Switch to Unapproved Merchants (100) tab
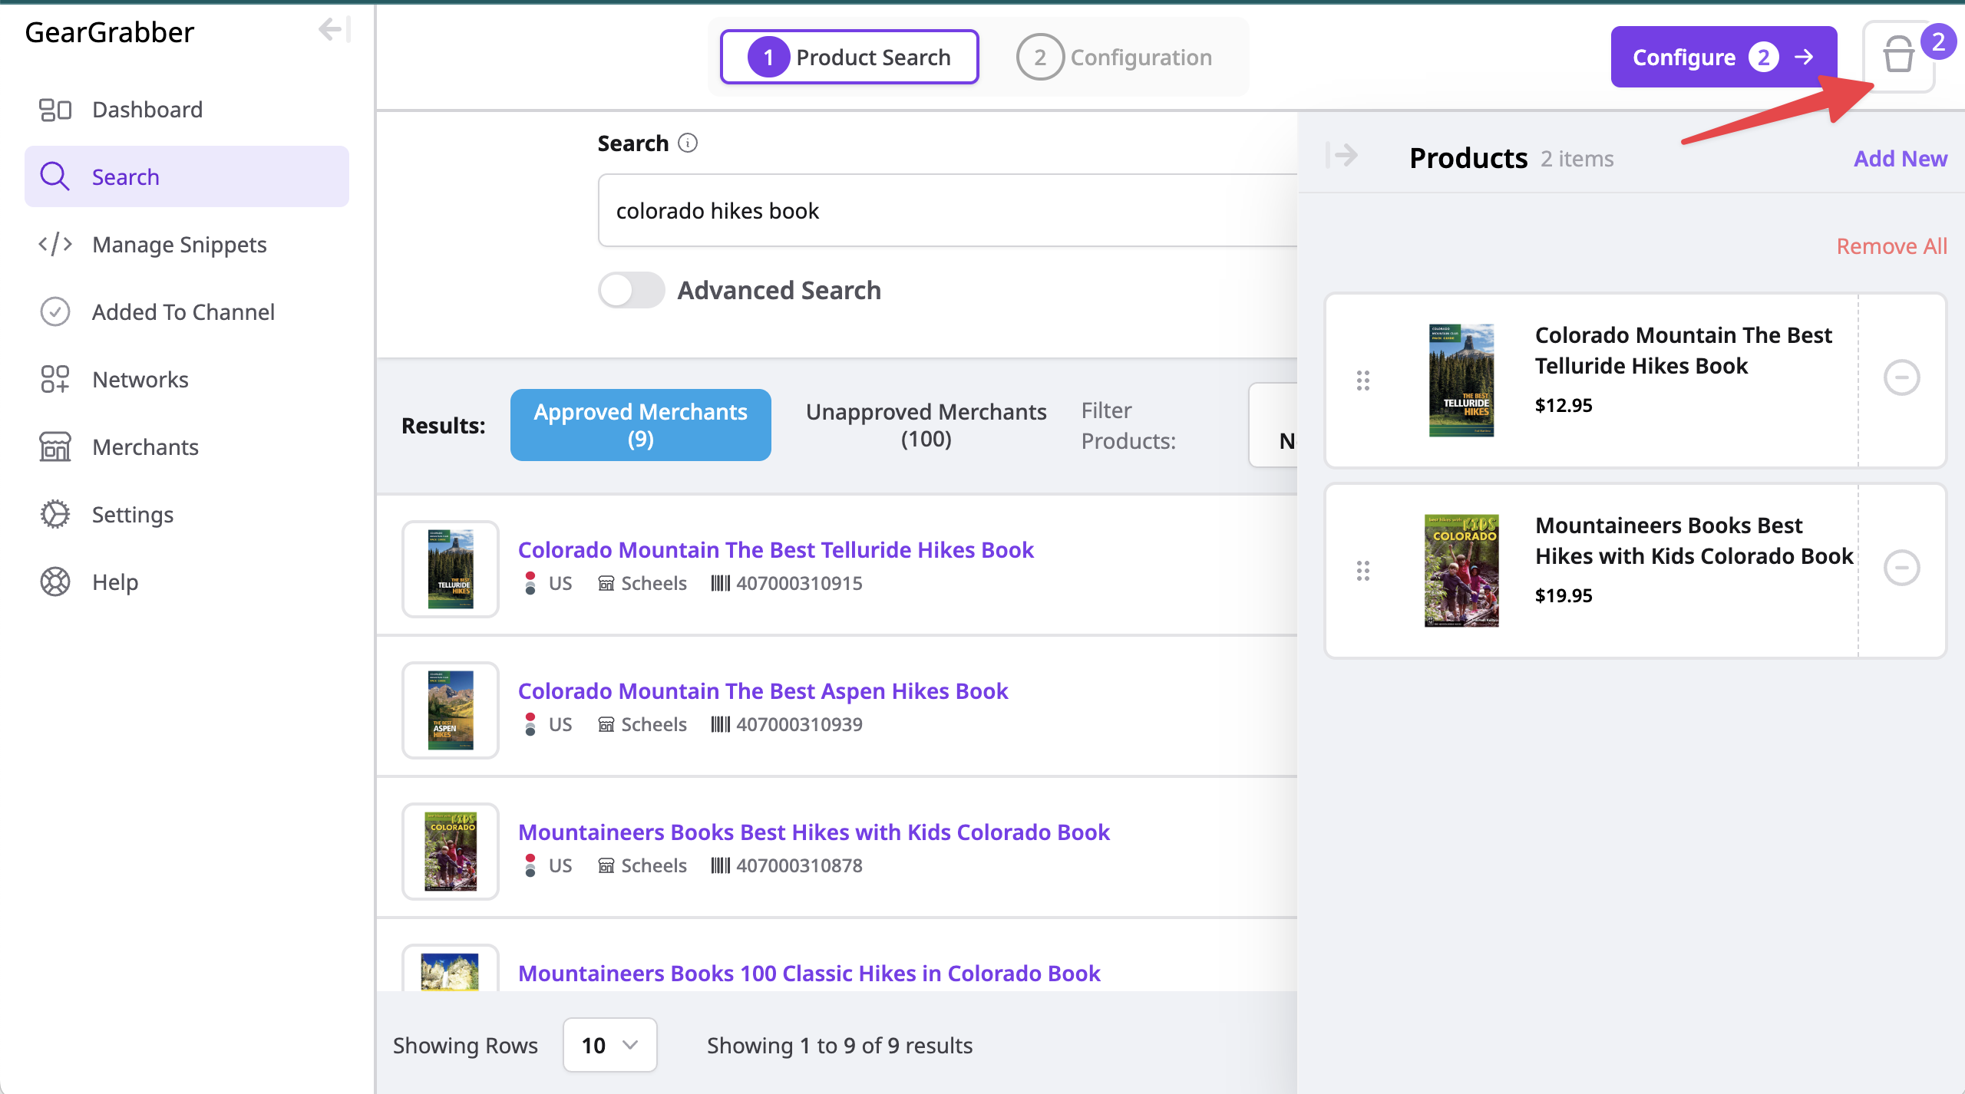 [x=926, y=425]
